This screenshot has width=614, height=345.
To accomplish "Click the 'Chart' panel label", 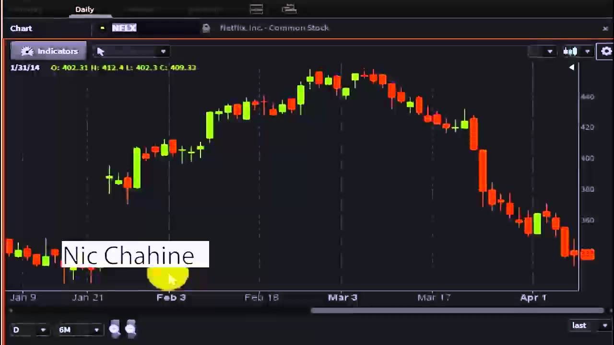I will point(21,28).
